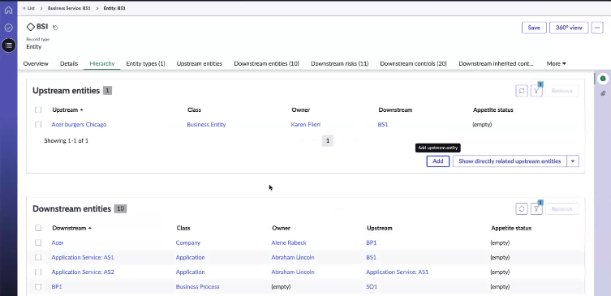Click Add upstream entity button
The image size is (611, 296).
[438, 161]
